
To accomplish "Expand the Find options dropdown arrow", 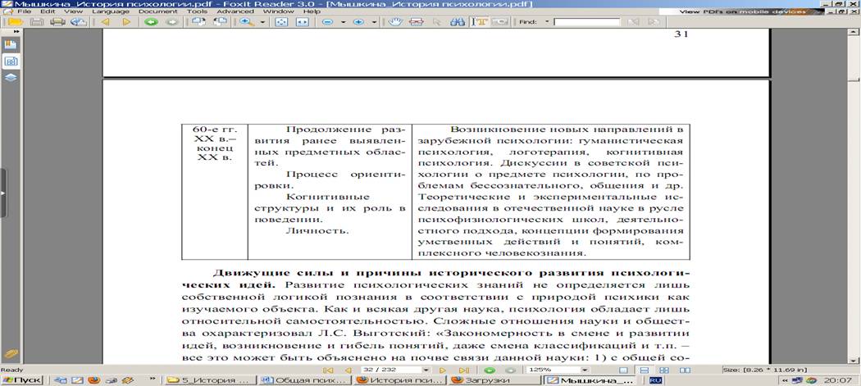I will [547, 22].
